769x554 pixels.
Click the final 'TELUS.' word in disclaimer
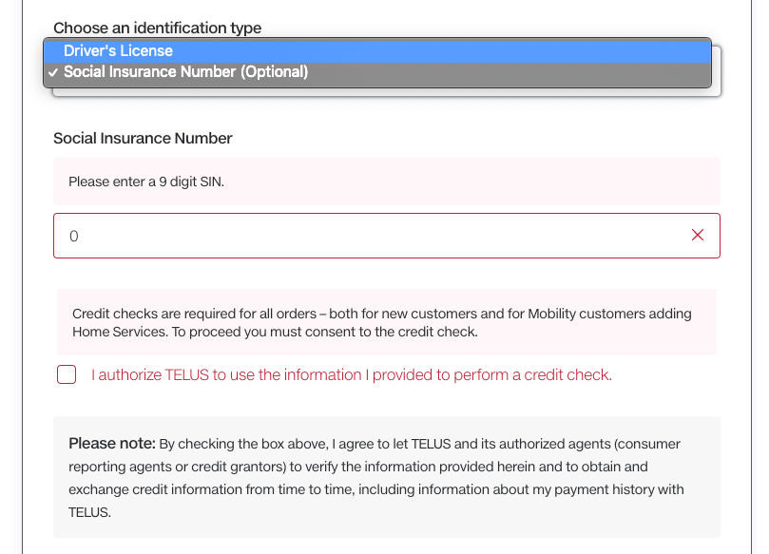pyautogui.click(x=89, y=512)
